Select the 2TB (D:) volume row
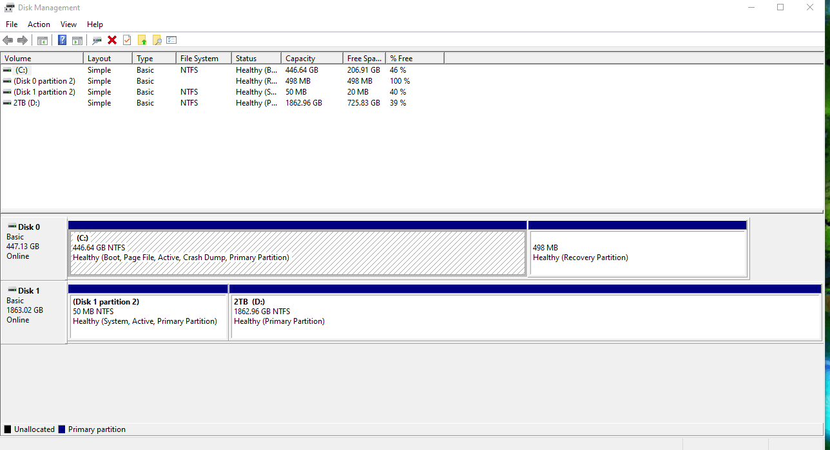 [222, 103]
